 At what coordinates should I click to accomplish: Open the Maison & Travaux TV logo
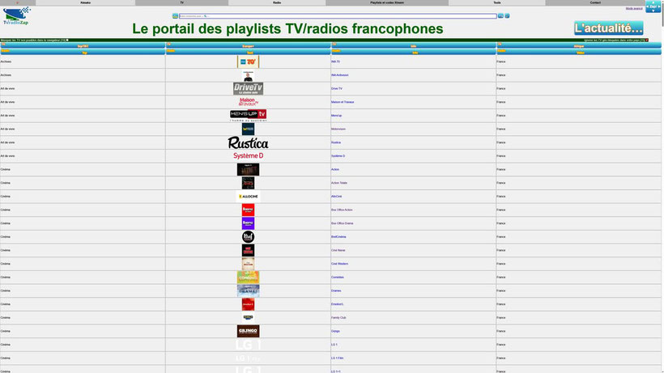[x=248, y=102]
